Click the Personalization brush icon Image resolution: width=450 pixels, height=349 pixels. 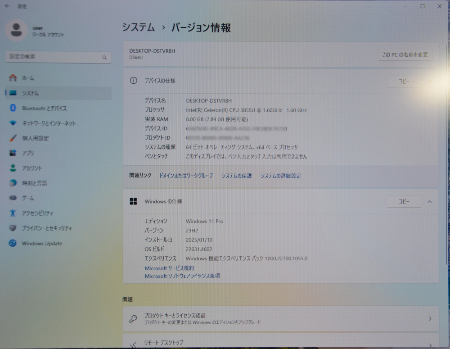[13, 138]
